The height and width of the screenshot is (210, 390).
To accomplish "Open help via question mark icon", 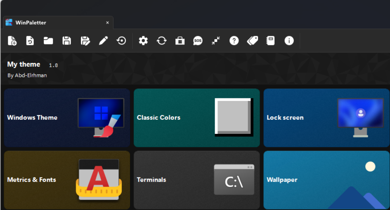I will click(x=234, y=40).
